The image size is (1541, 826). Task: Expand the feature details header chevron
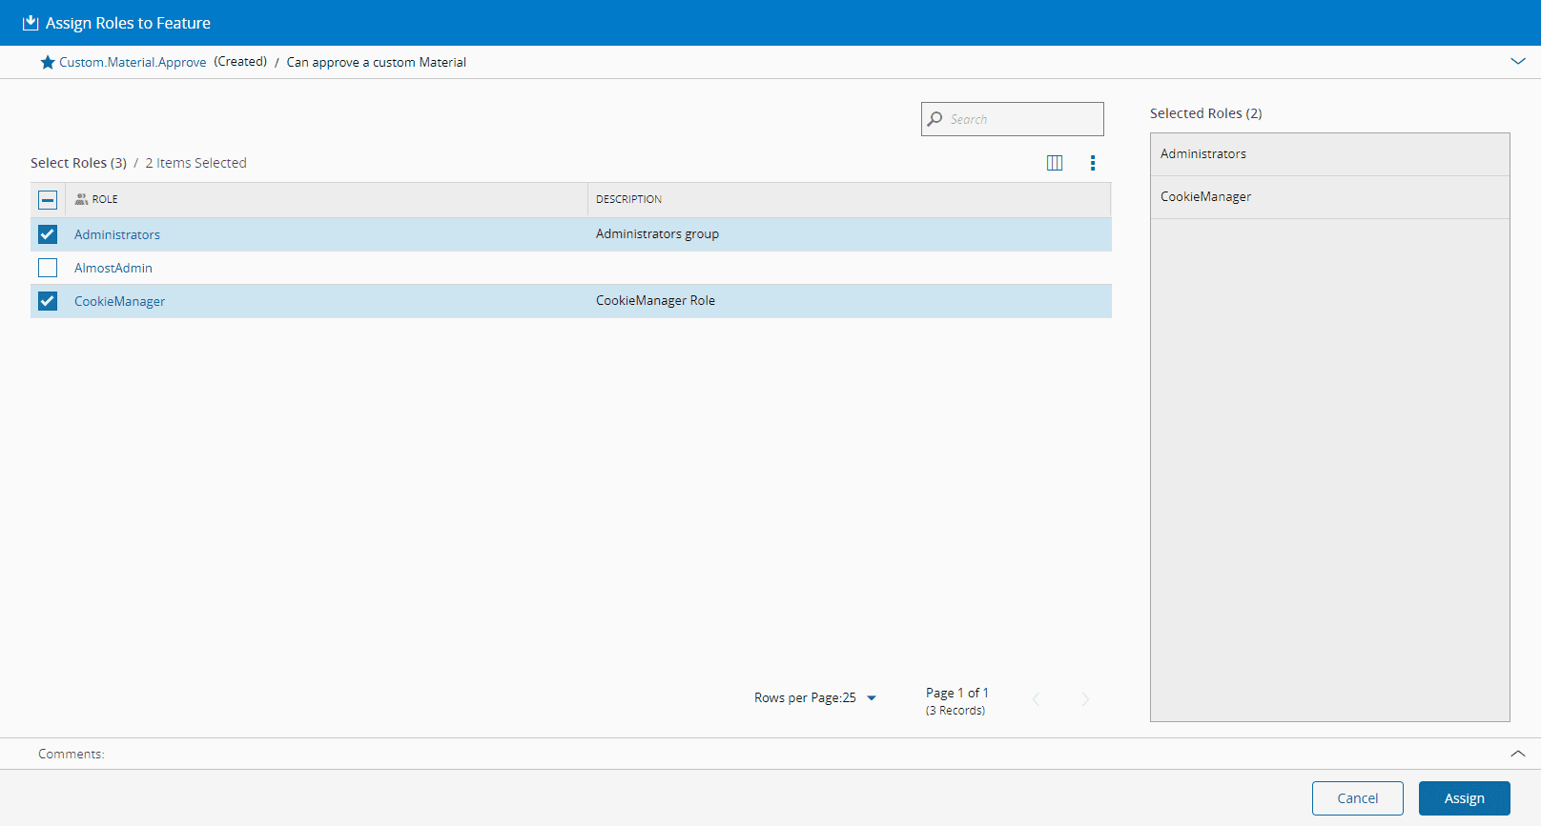1518,61
